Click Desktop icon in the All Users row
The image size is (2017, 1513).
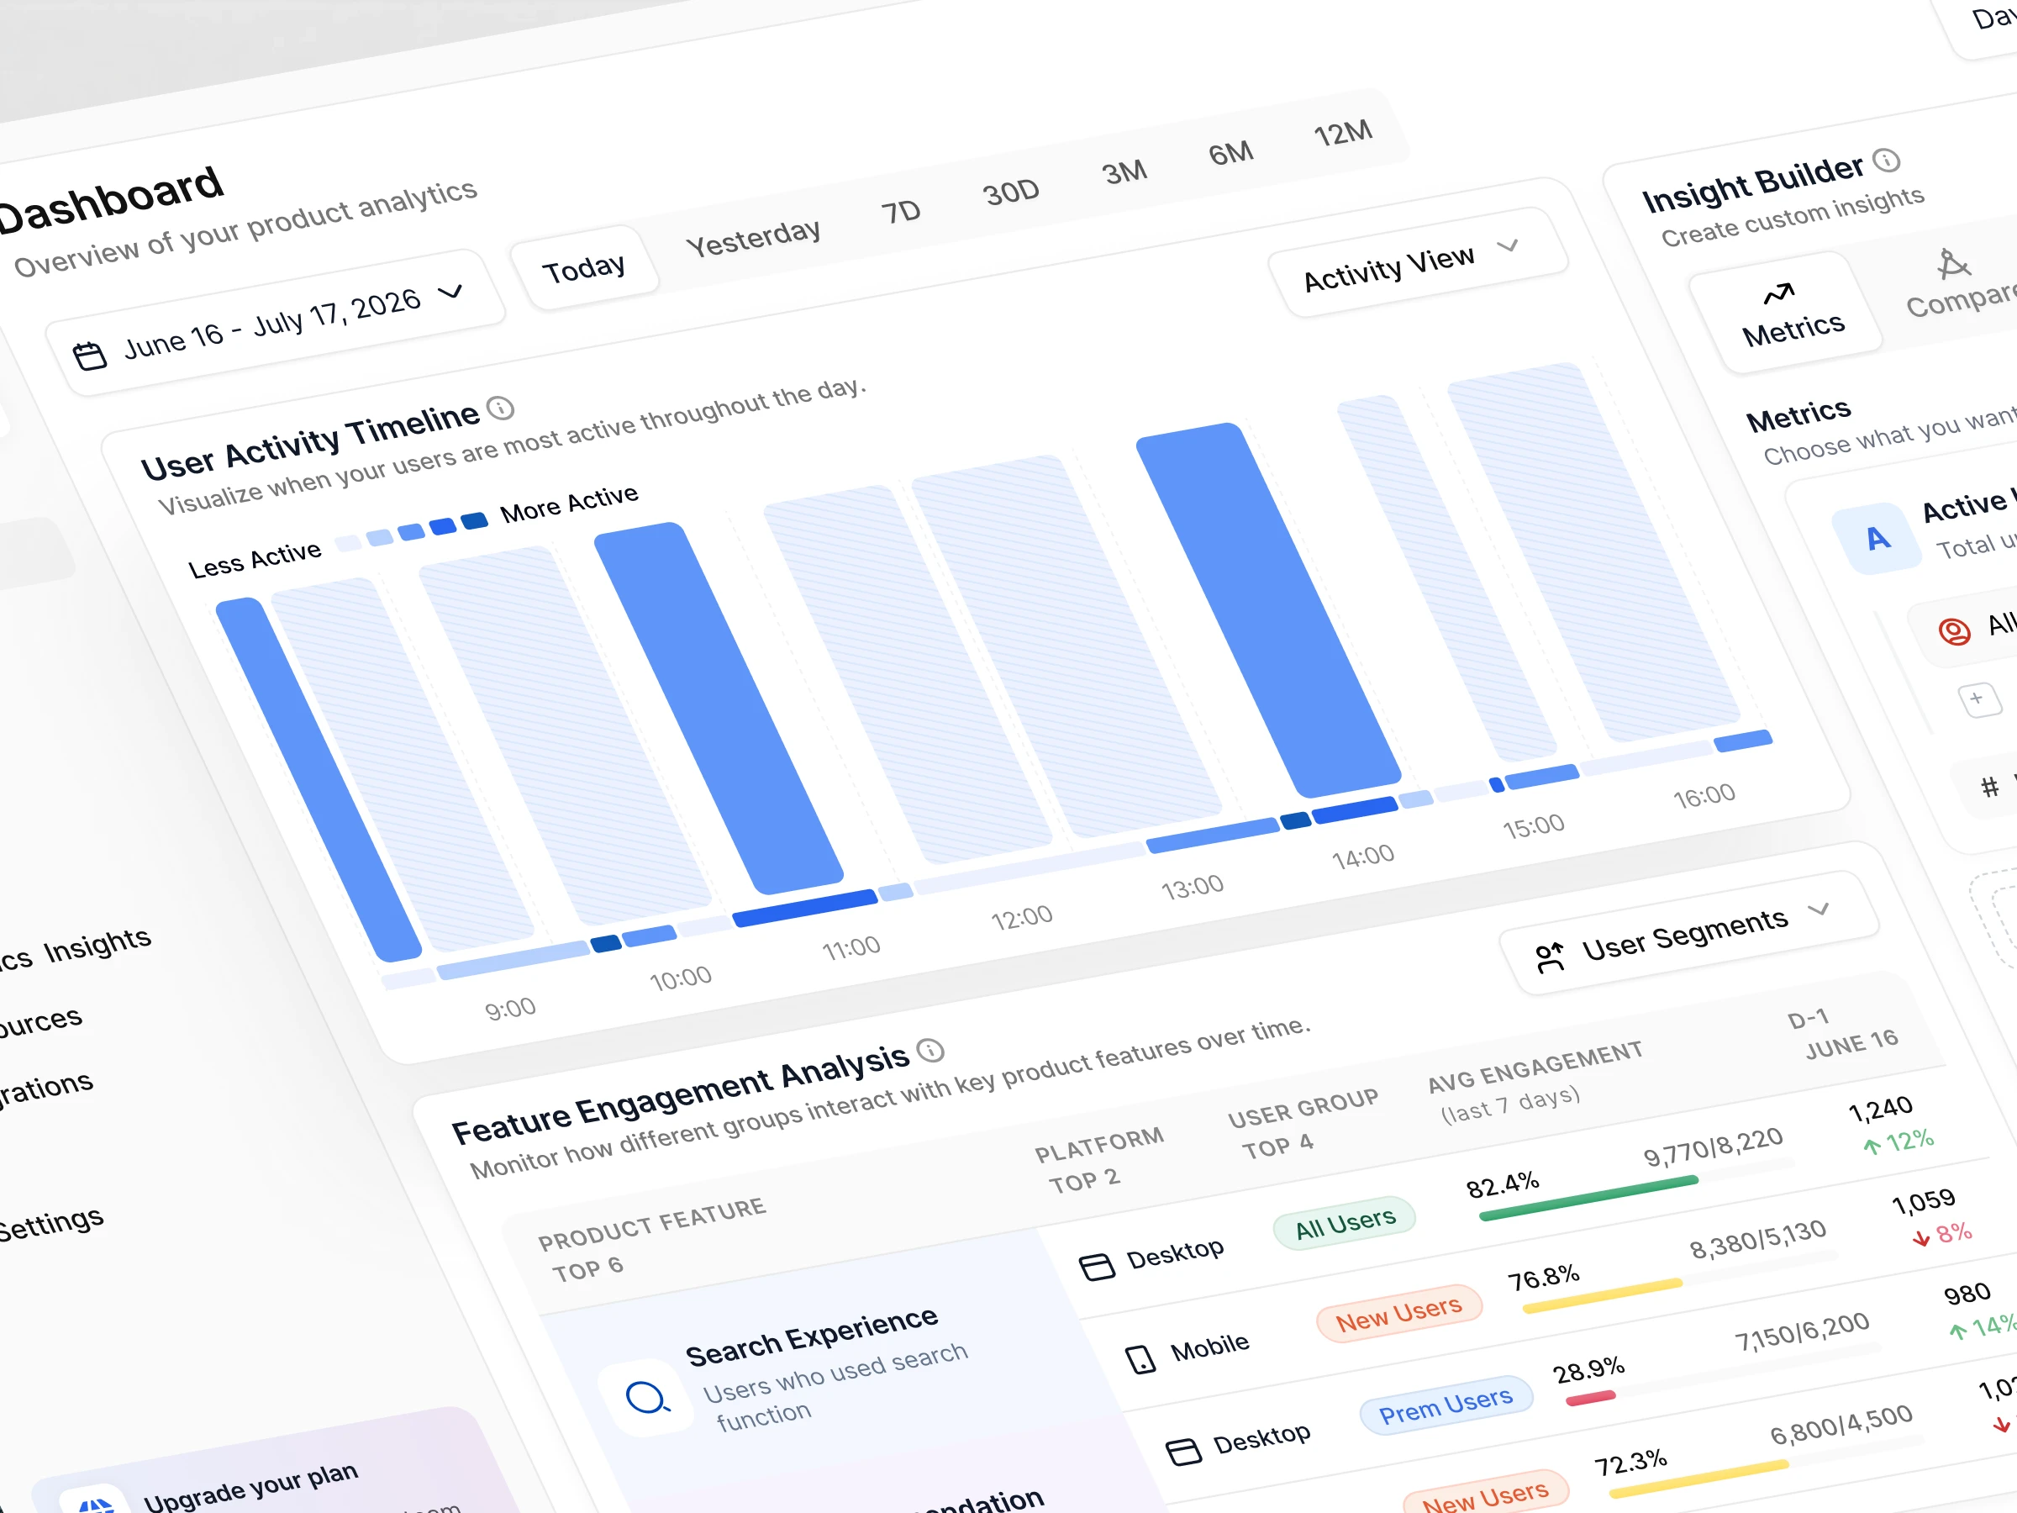1097,1267
